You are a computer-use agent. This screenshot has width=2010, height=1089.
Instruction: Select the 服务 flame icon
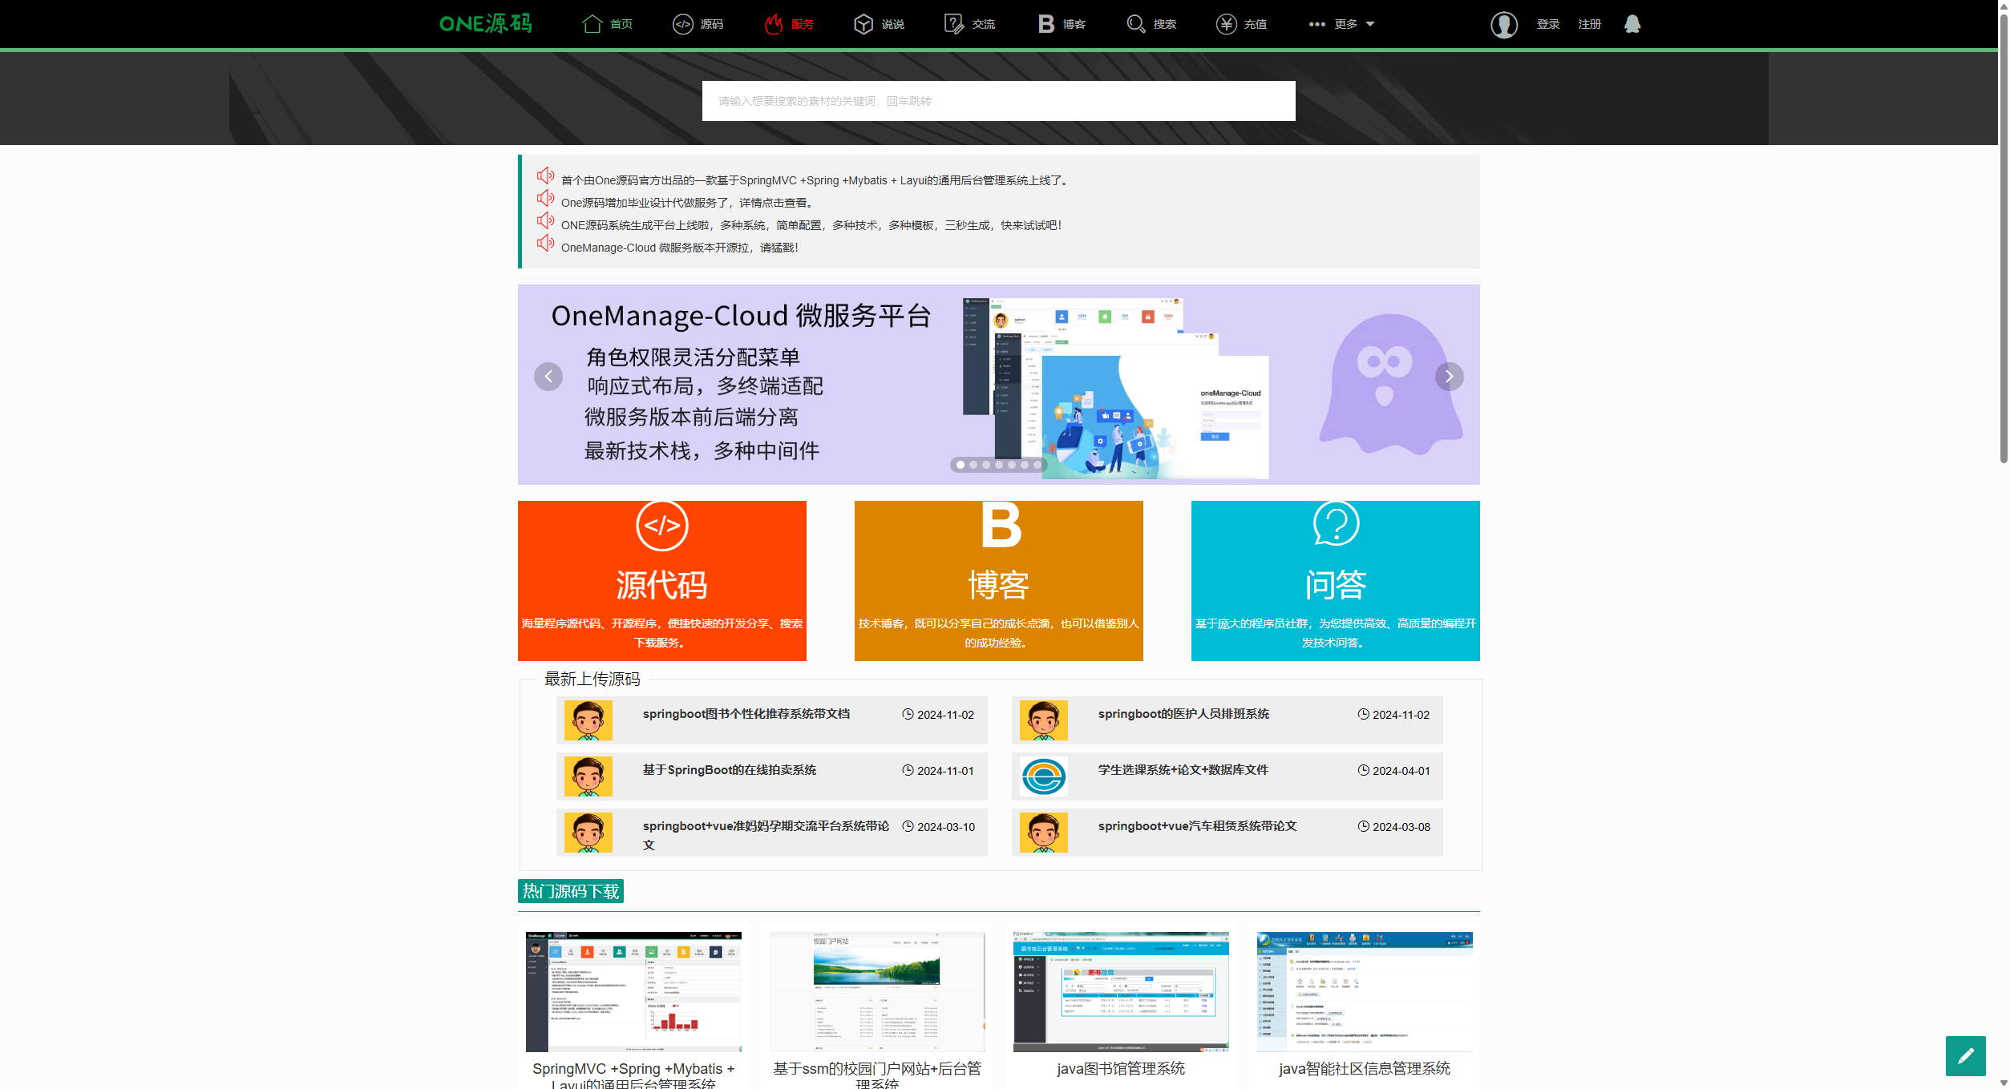[773, 24]
